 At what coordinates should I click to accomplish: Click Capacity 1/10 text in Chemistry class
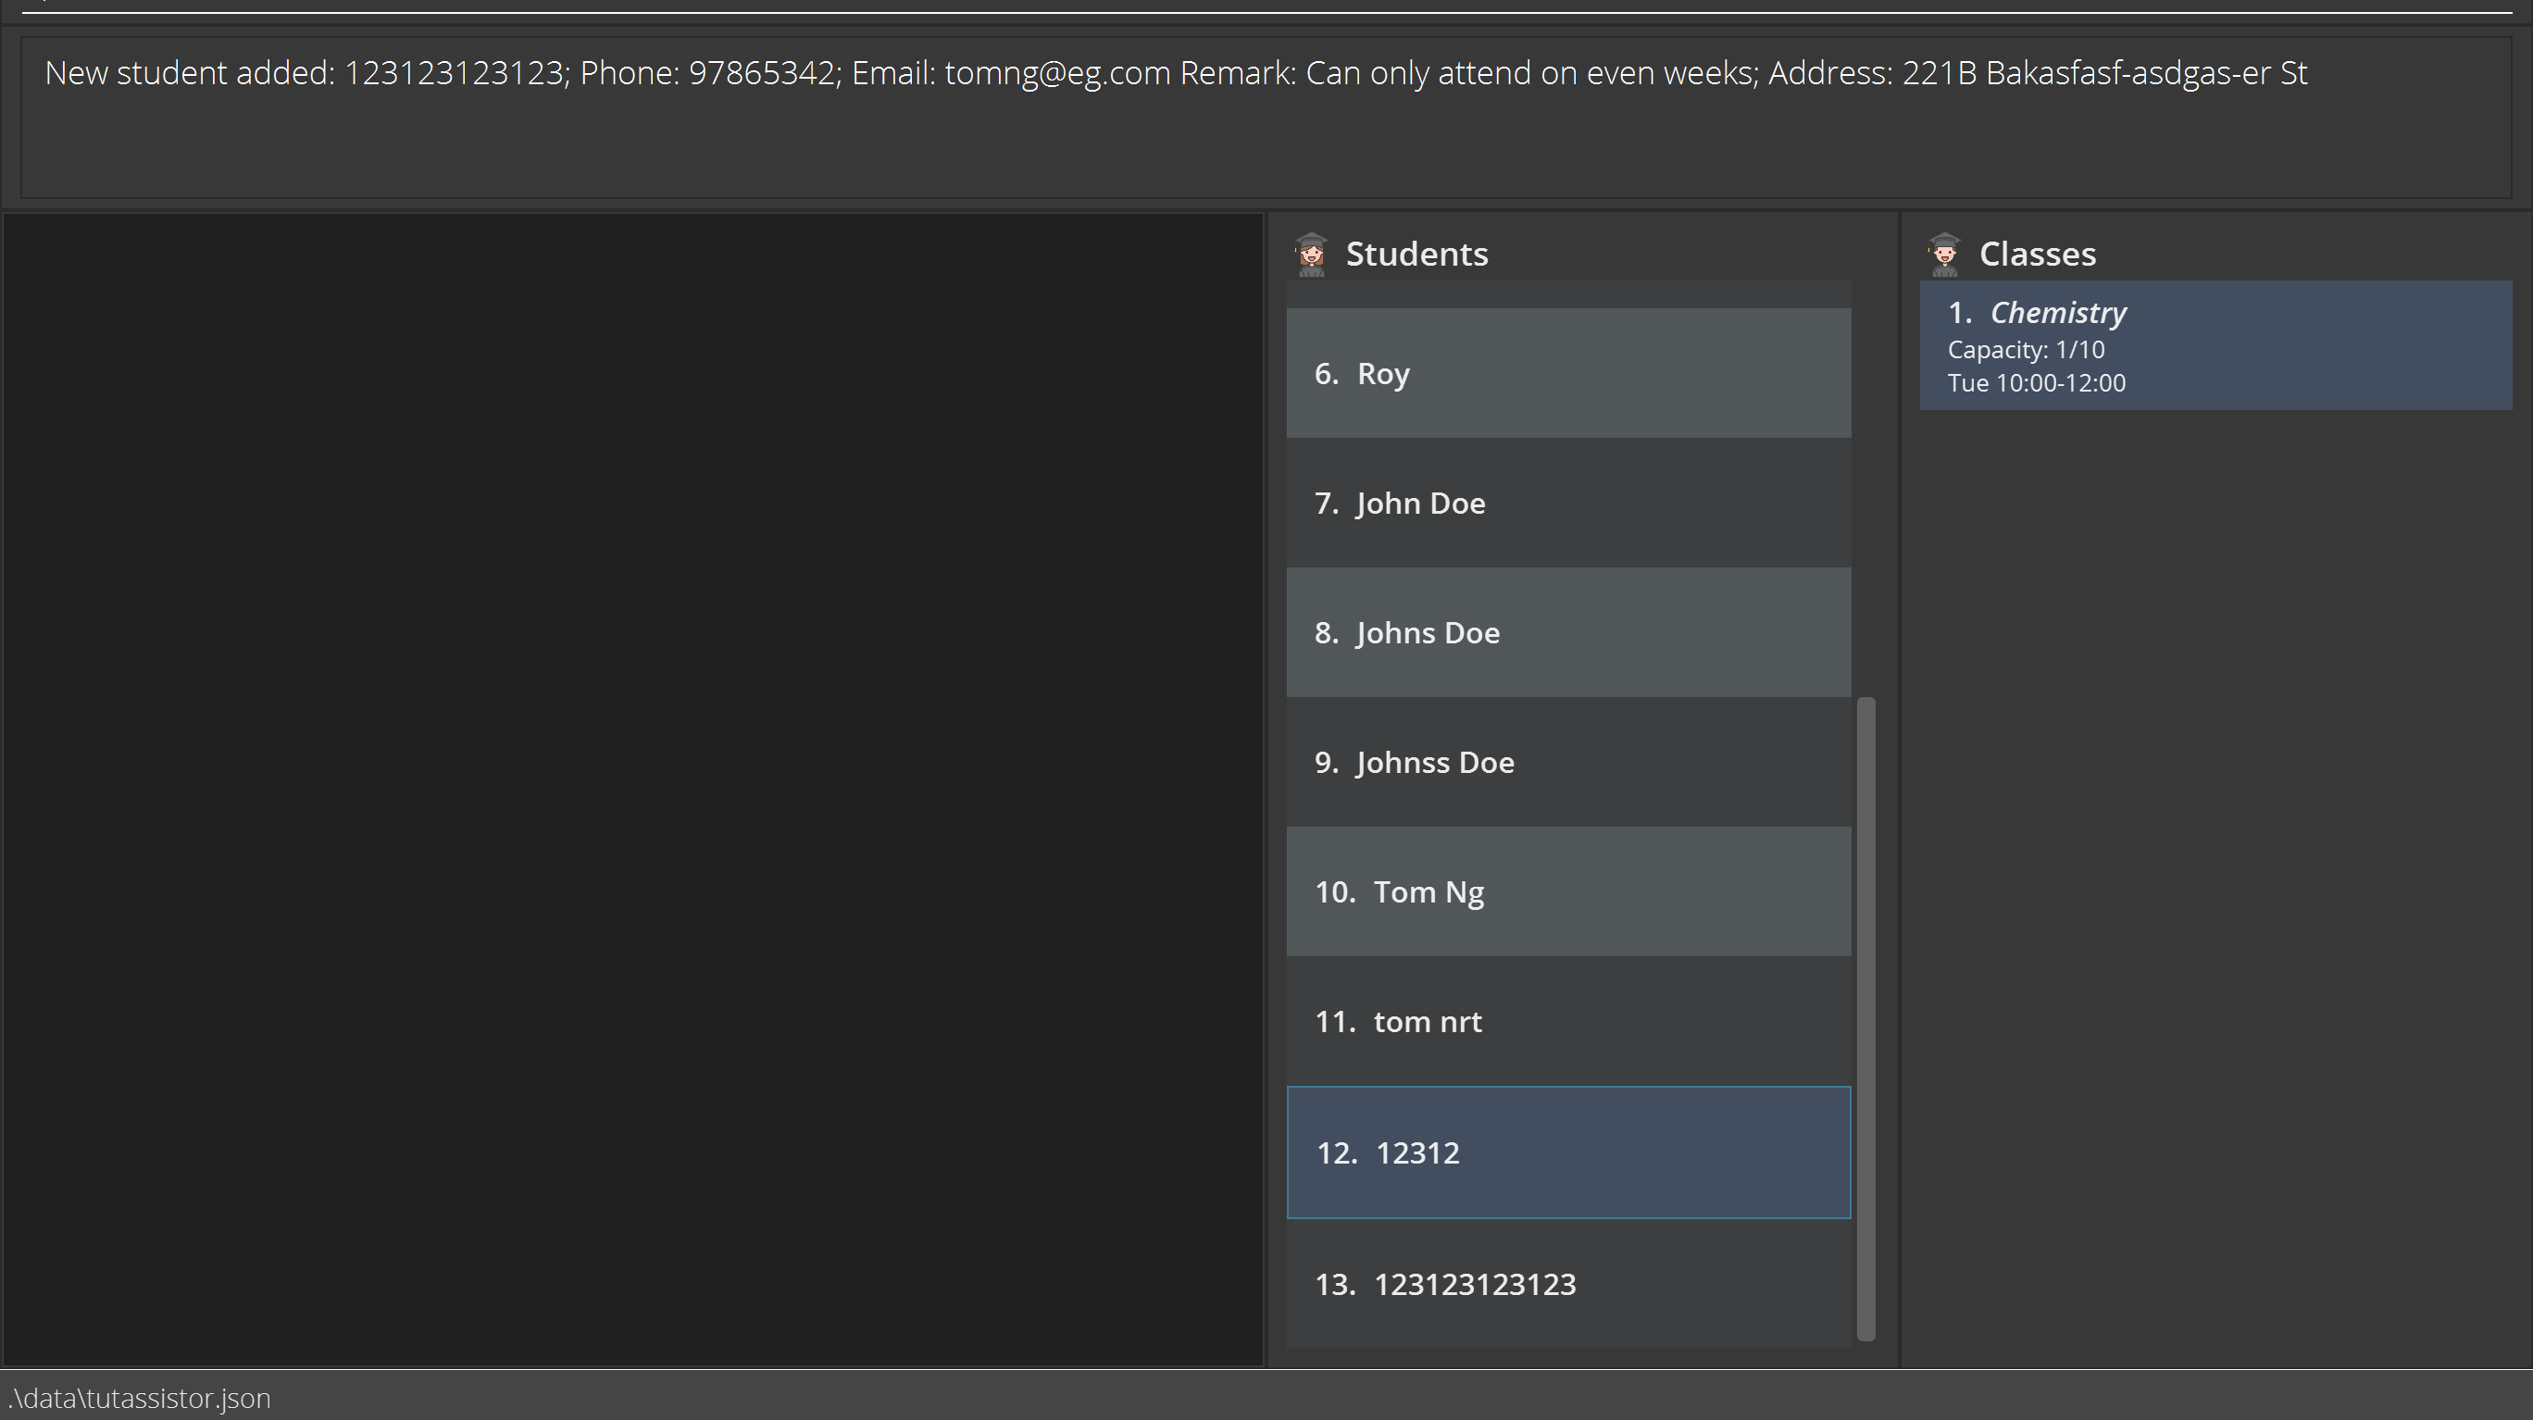[2026, 350]
